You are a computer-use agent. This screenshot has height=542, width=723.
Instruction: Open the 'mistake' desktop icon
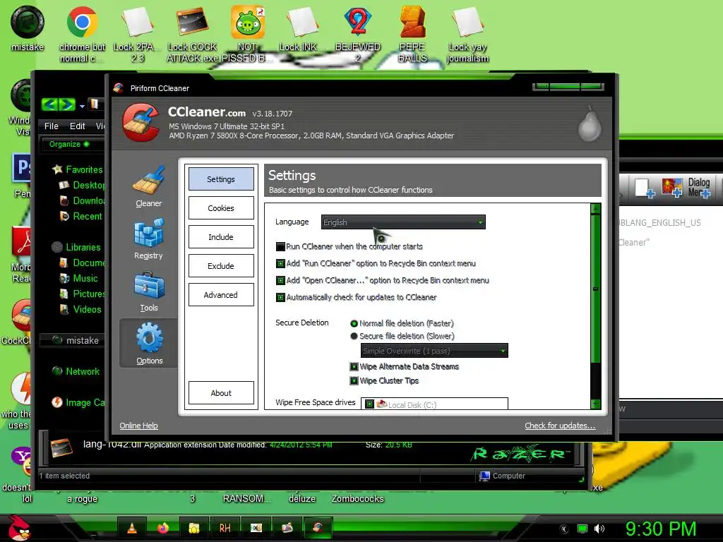pos(28,28)
